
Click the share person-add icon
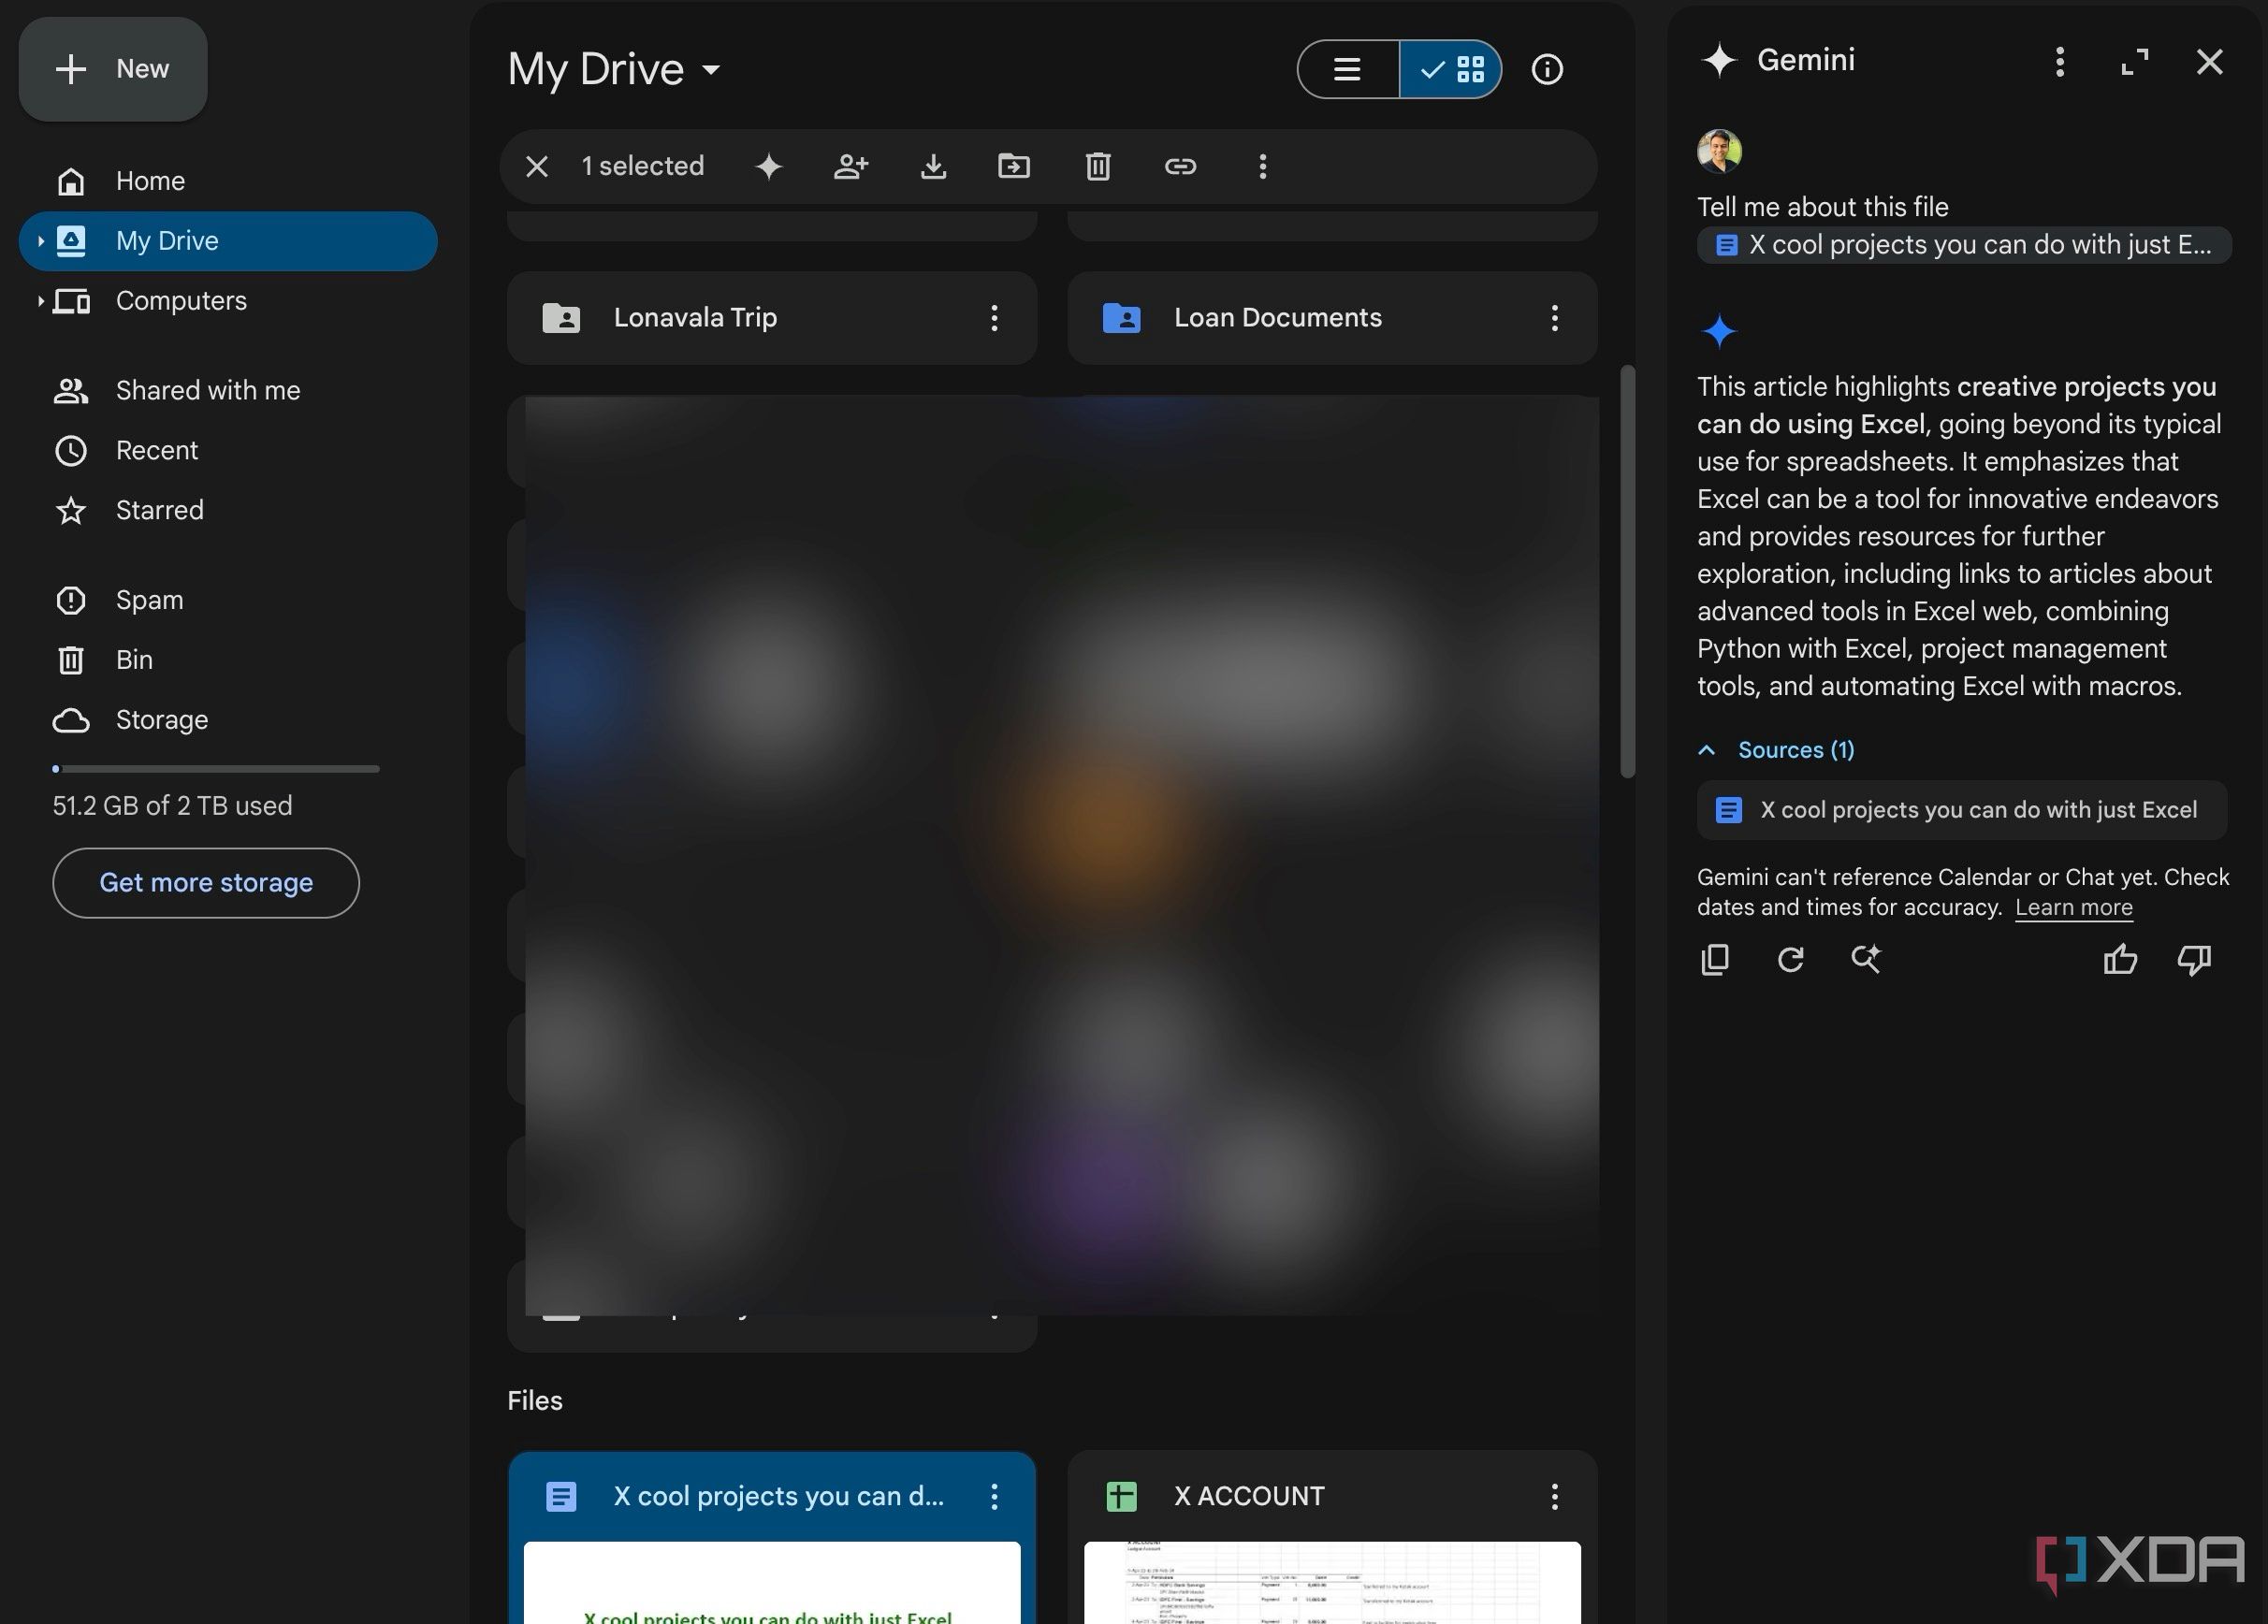(x=851, y=166)
